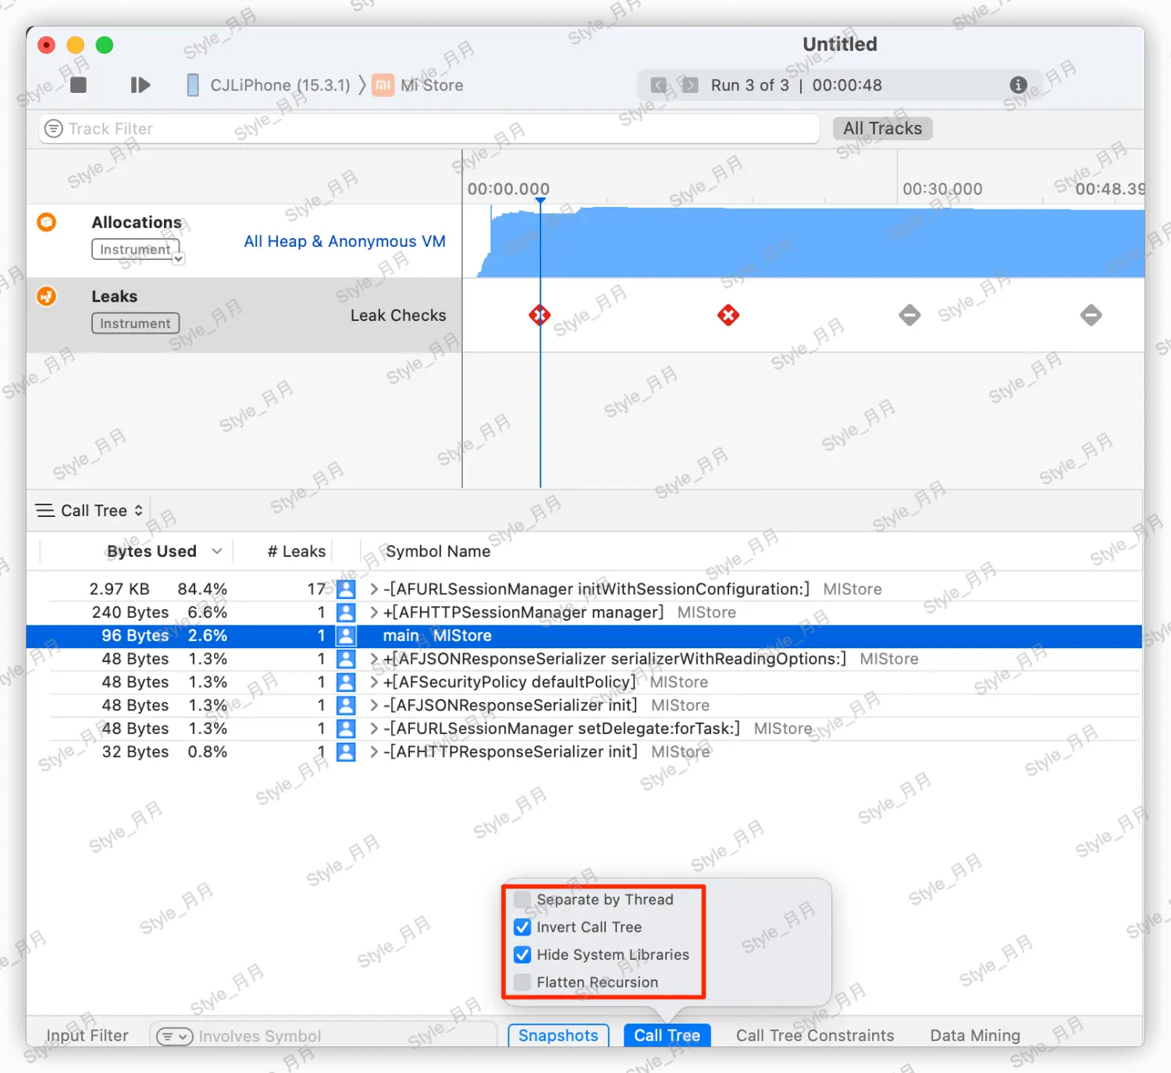
Task: Go to the previous run arrow
Action: coord(659,85)
